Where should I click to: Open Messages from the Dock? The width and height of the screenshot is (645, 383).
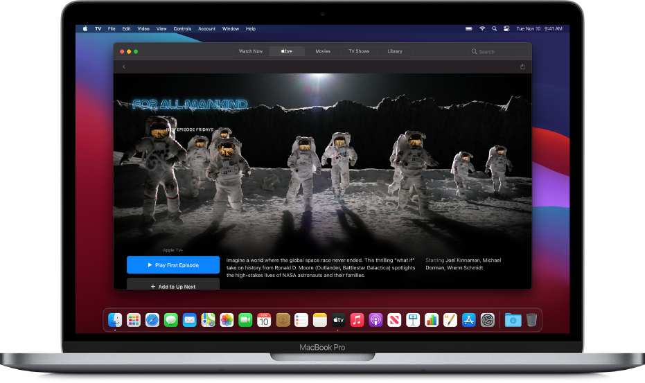pos(170,320)
